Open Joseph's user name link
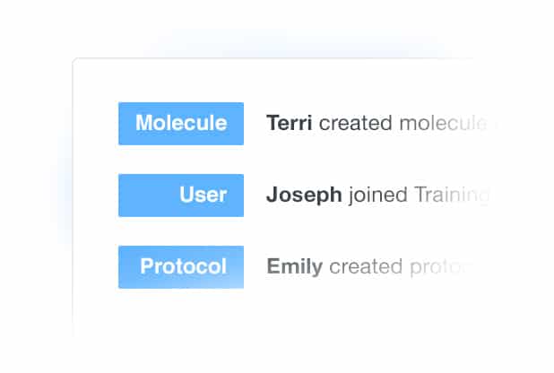This screenshot has width=554, height=373. point(304,195)
